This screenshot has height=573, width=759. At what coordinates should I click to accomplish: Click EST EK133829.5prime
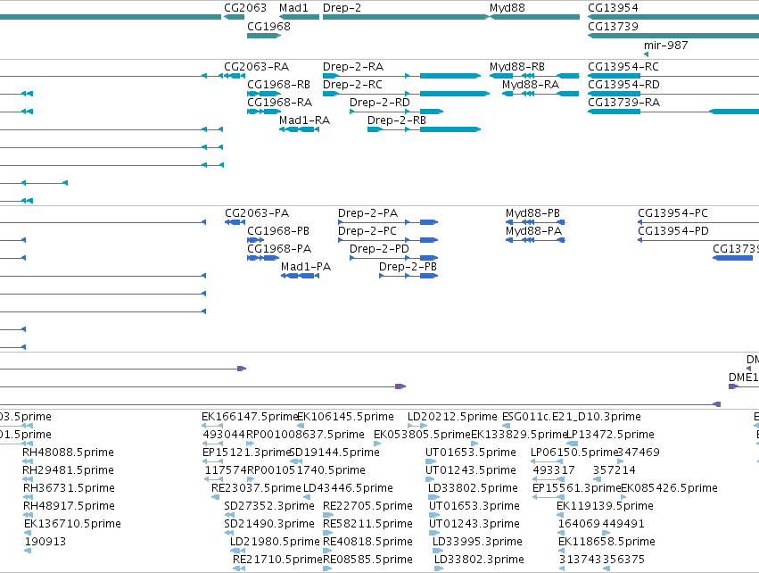click(x=519, y=435)
